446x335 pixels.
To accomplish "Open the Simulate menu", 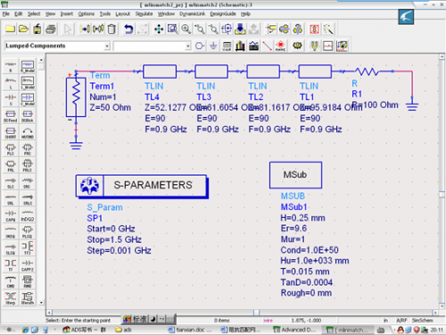I will click(144, 14).
